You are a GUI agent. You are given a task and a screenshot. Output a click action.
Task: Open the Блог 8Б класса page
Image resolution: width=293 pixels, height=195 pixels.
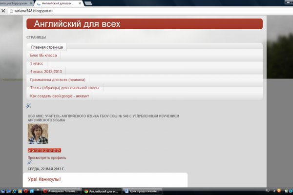click(43, 56)
